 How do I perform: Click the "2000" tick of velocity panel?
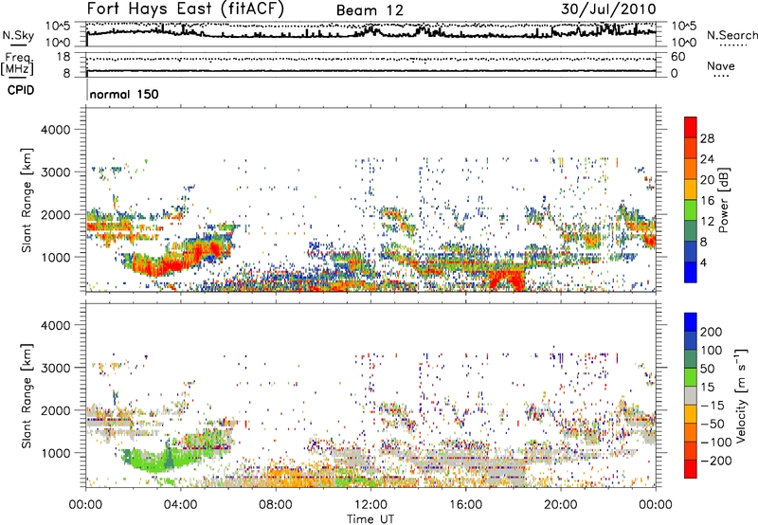(55, 410)
